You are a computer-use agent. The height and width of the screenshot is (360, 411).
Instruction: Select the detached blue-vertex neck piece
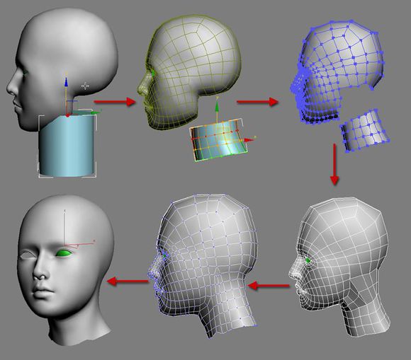tap(365, 130)
